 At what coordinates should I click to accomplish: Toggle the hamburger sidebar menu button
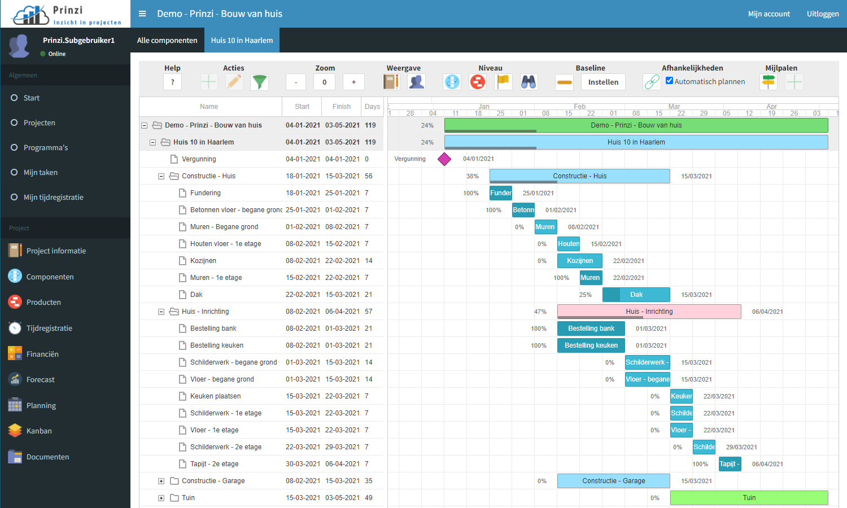click(x=142, y=14)
